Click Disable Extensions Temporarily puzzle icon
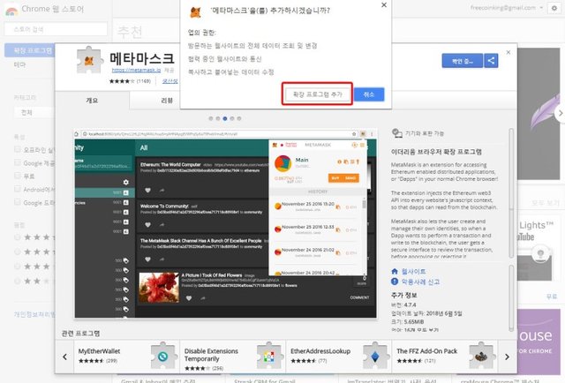The image size is (565, 383). tap(269, 356)
